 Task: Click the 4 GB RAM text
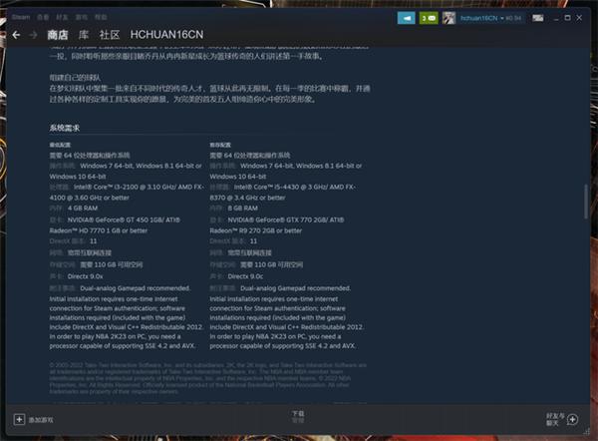(83, 209)
